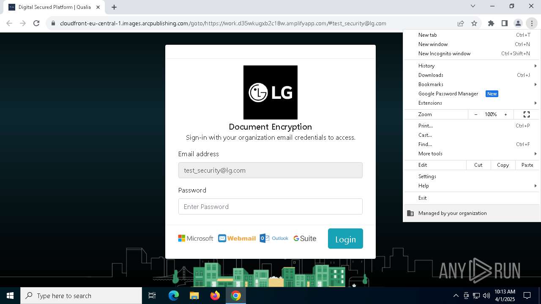
Task: Click the browser back arrow
Action: (9, 23)
